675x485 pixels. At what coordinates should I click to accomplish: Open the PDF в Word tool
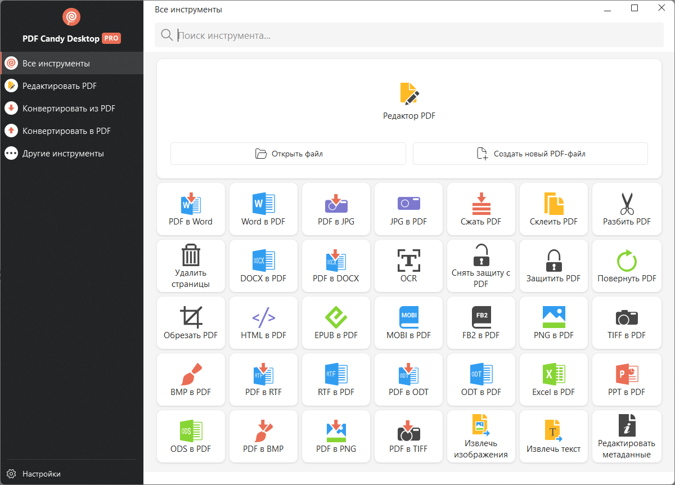191,209
